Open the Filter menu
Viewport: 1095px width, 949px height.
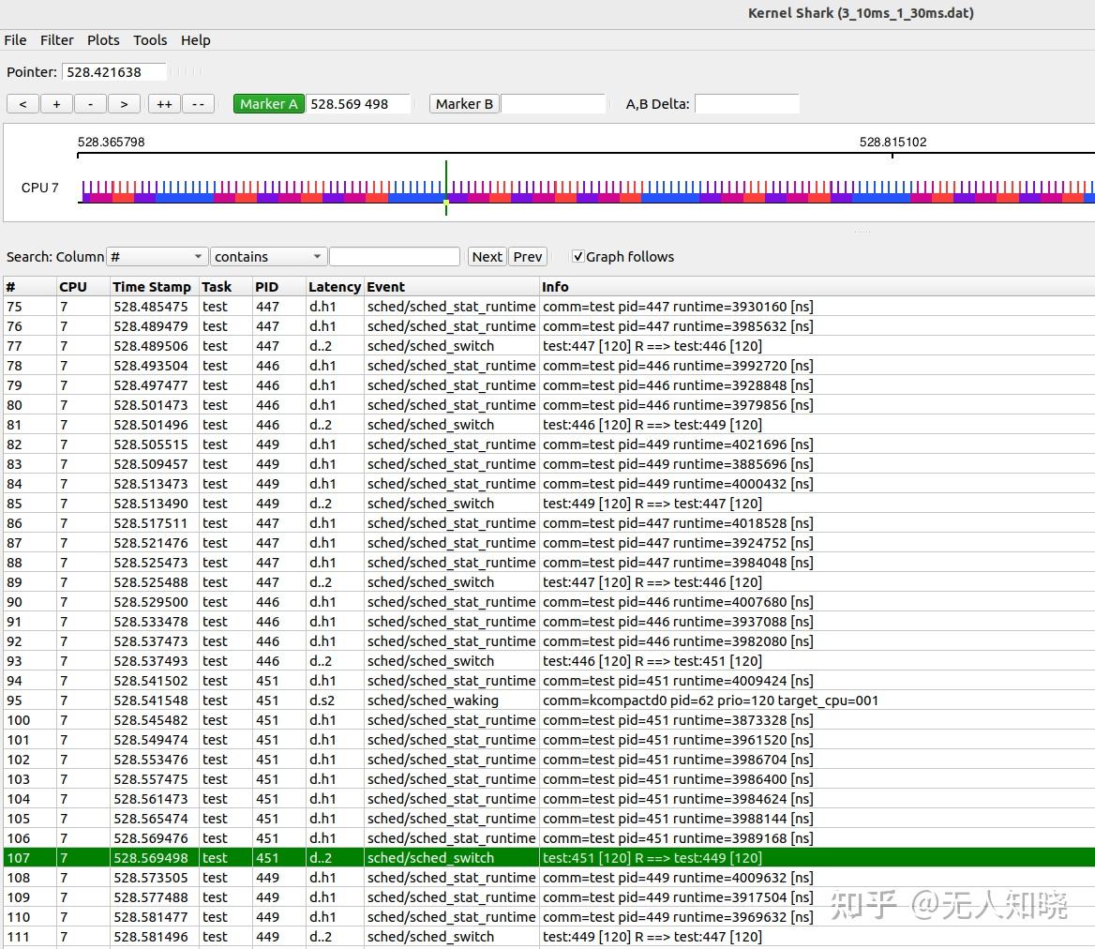56,40
